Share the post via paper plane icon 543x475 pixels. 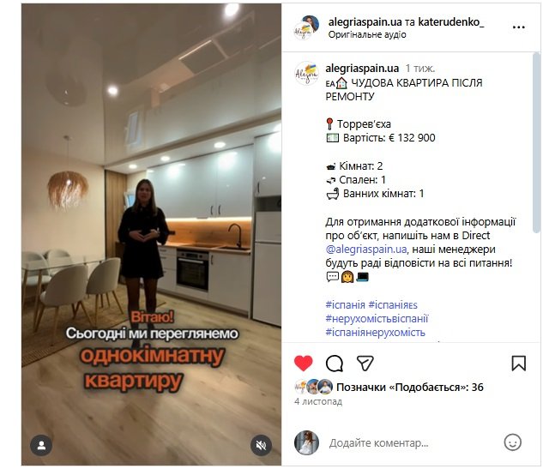pyautogui.click(x=365, y=363)
